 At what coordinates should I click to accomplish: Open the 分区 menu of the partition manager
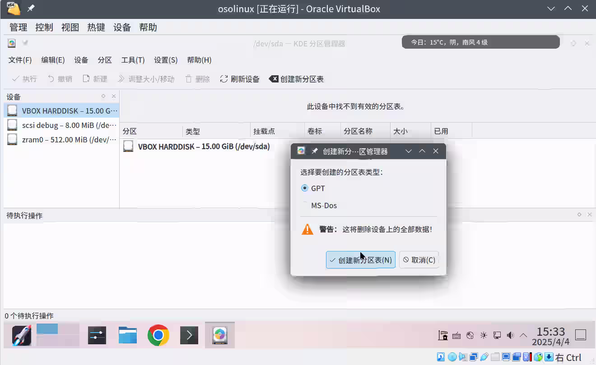point(105,59)
